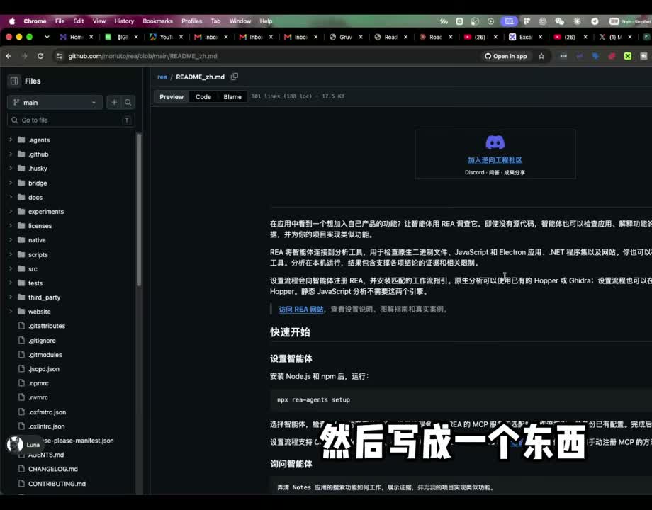Bookmark page with star icon
Image resolution: width=652 pixels, height=510 pixels.
[x=541, y=56]
